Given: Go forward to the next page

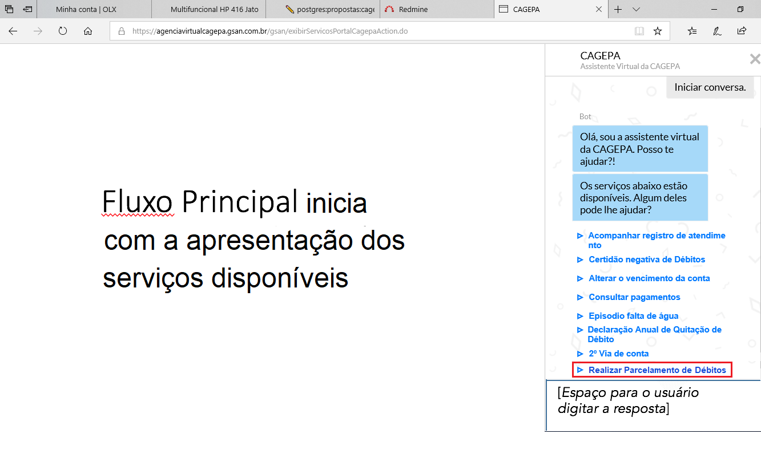Looking at the screenshot, I should point(37,31).
